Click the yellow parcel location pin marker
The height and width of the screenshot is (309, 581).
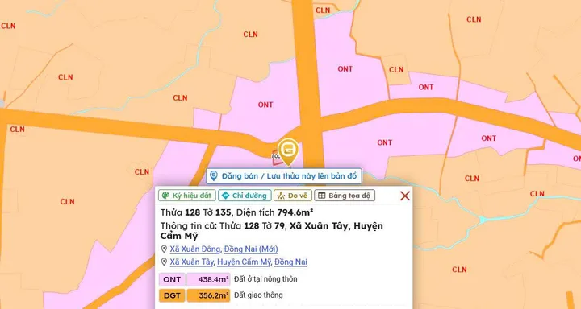tap(288, 151)
